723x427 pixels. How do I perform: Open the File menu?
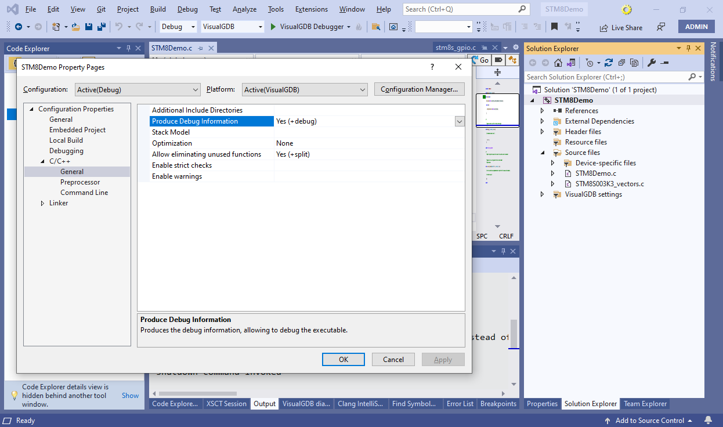[31, 9]
